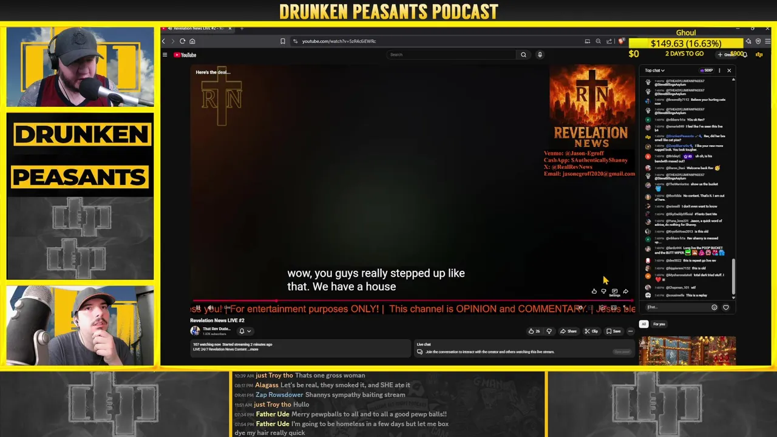Dislike the video with thumbs down
777x437 pixels.
(x=549, y=331)
